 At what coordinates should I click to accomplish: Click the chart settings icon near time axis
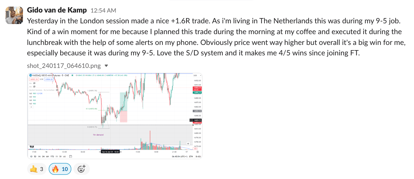(x=198, y=152)
